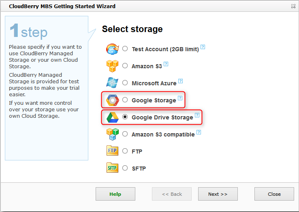Close the wizard via title bar X
Screen dimensions: 299x212
pos(293,6)
